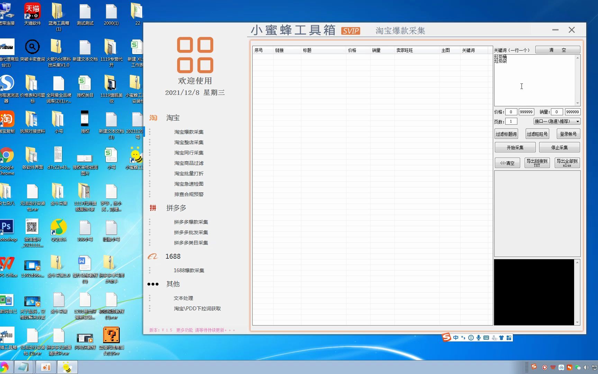Click 导出链接到TXT button
Viewport: 598px width, 374px height.
tap(537, 163)
